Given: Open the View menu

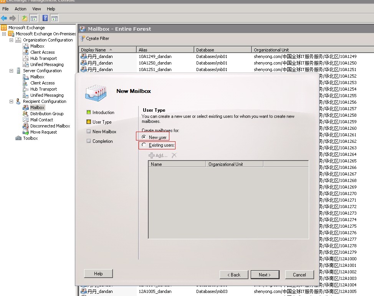Looking at the screenshot, I should coord(36,9).
